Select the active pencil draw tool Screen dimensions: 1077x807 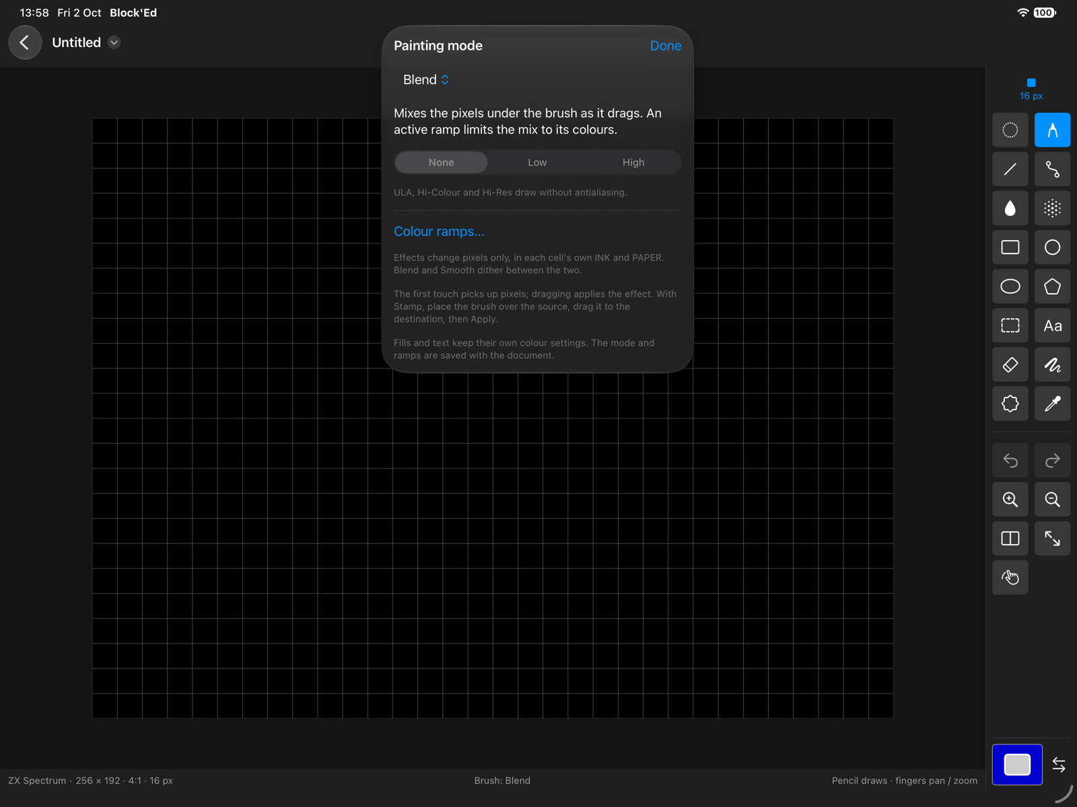[1052, 130]
